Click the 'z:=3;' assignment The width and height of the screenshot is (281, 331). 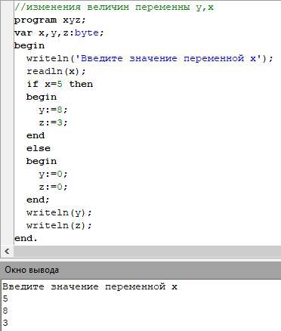53,122
